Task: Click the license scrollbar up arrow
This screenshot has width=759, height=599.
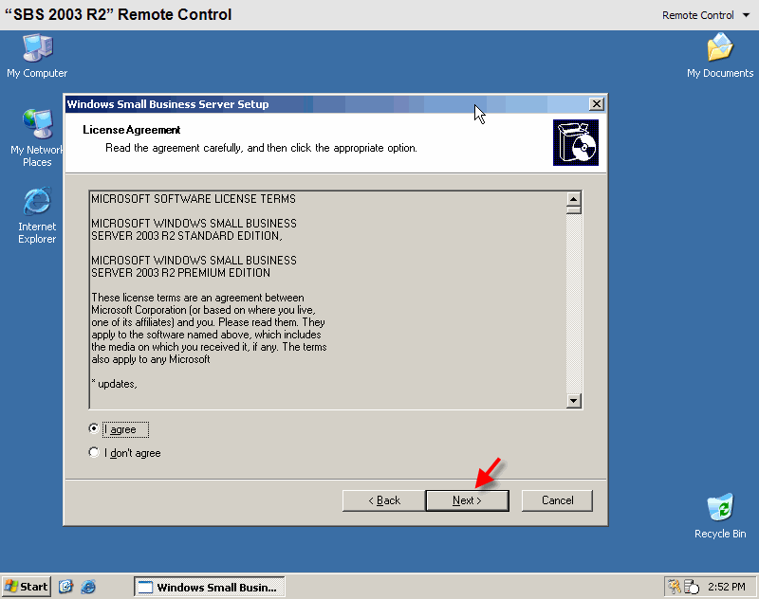Action: [574, 199]
